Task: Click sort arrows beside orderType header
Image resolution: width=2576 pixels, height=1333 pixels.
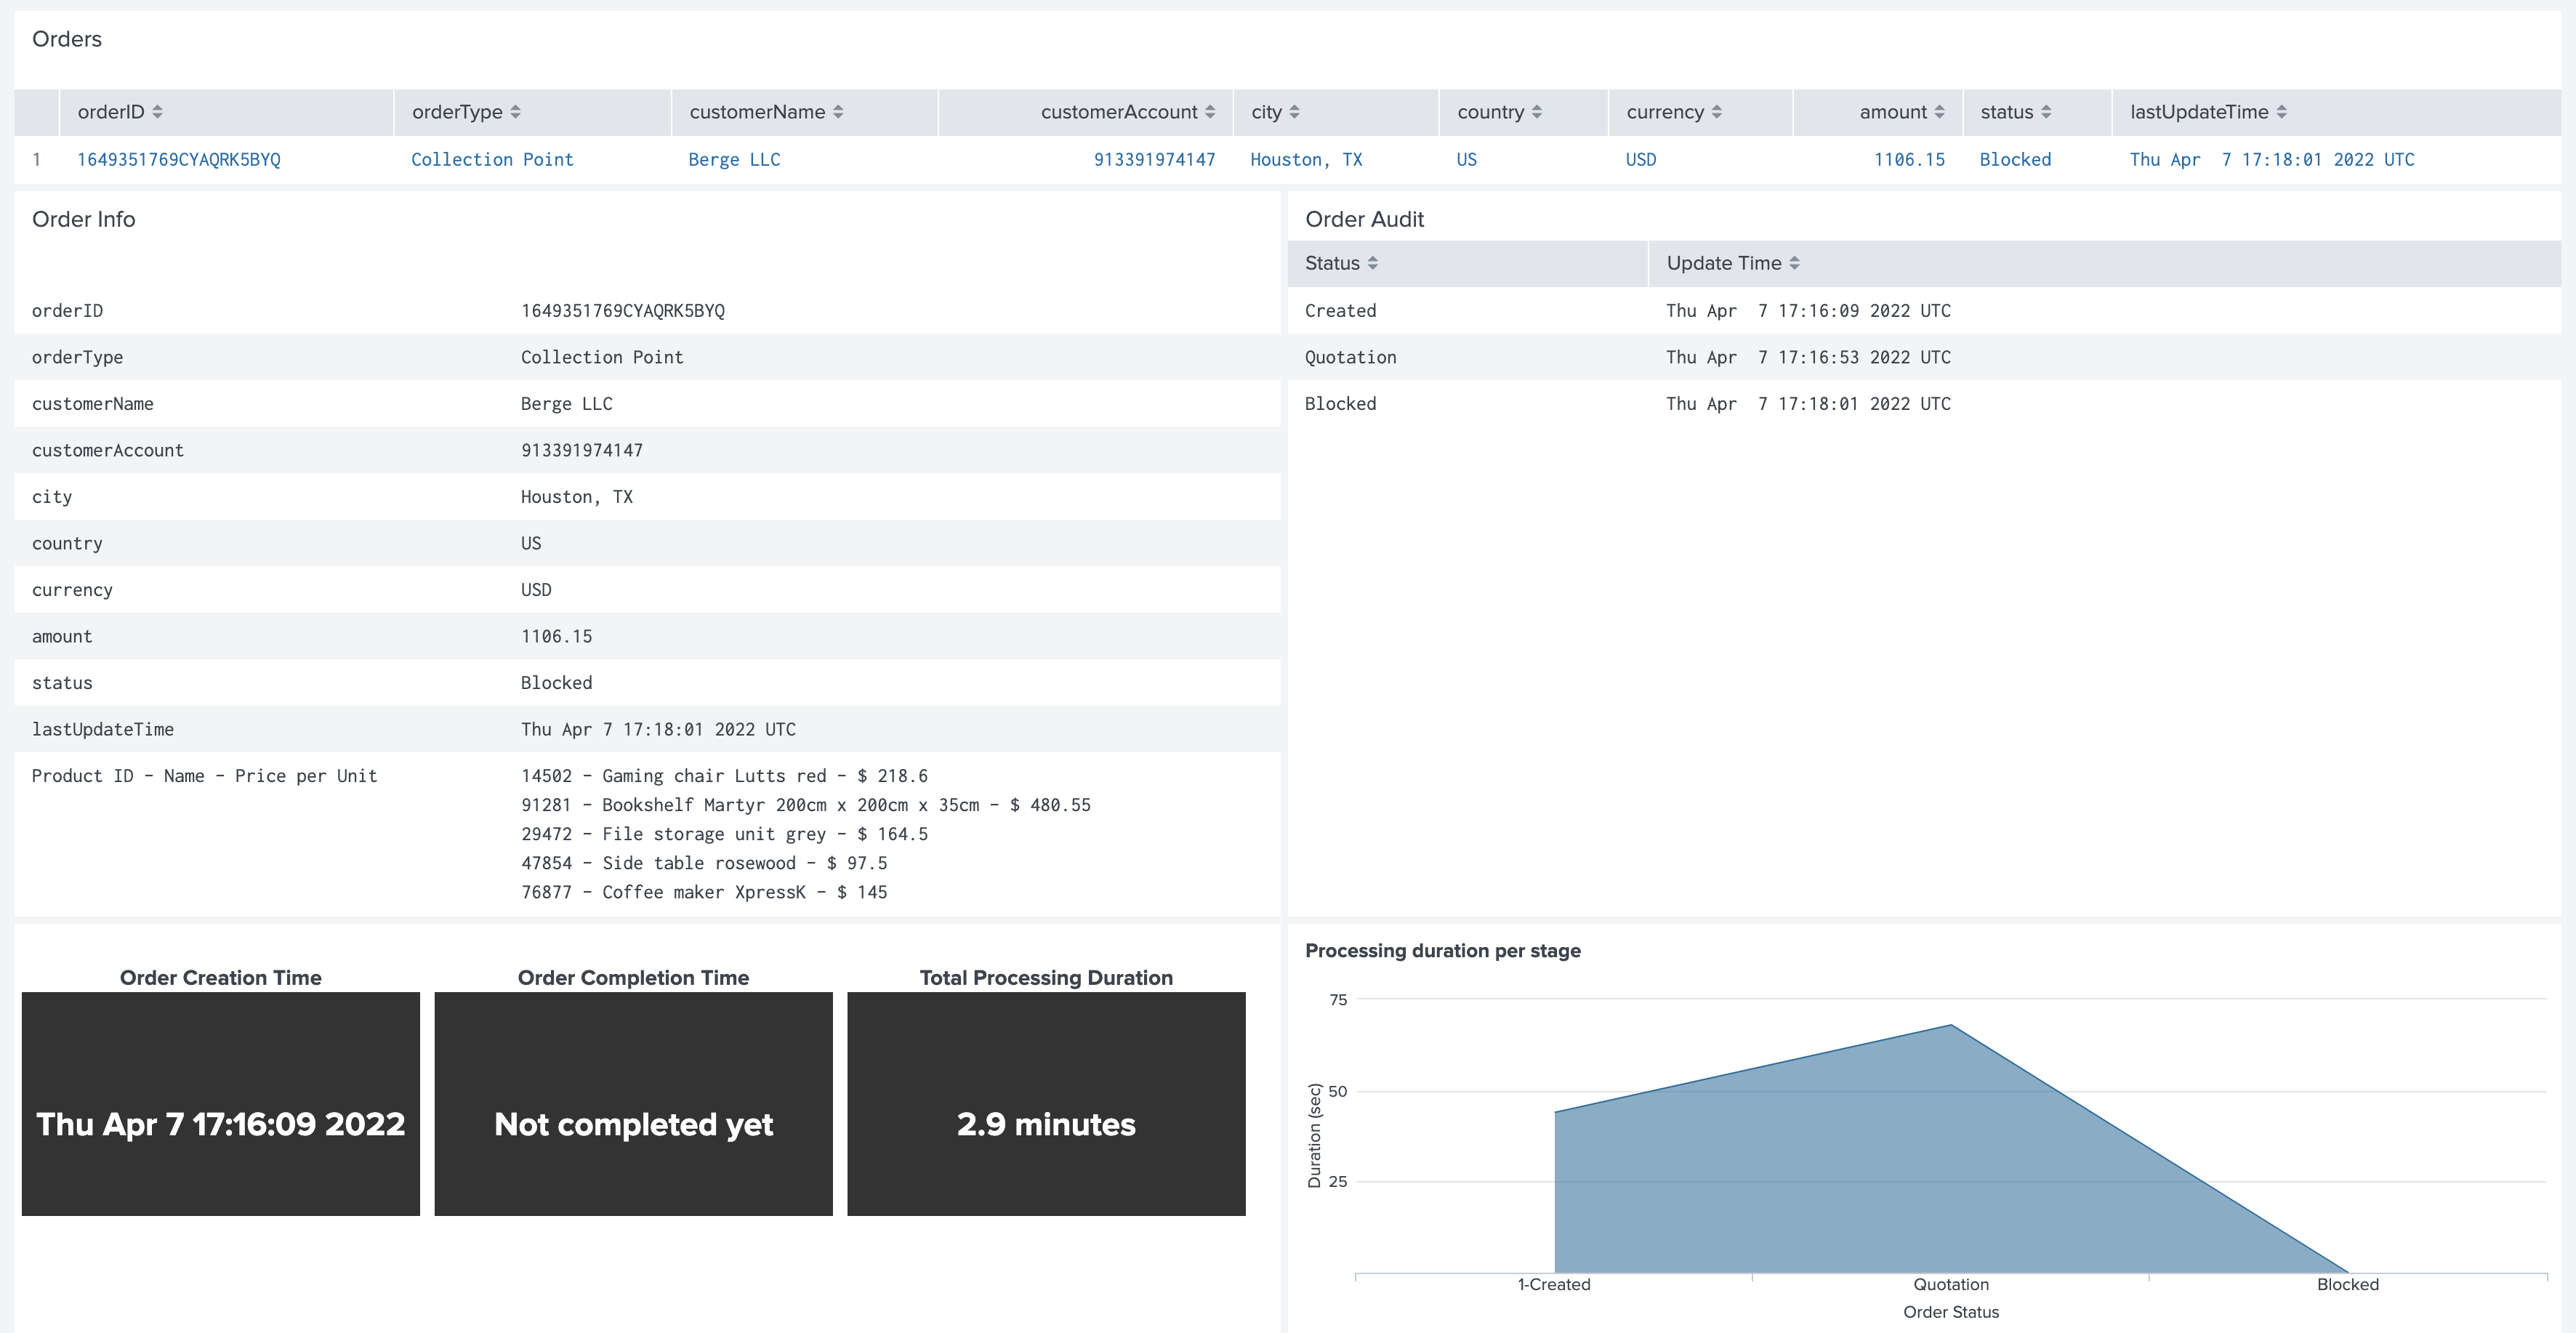Action: 515,112
